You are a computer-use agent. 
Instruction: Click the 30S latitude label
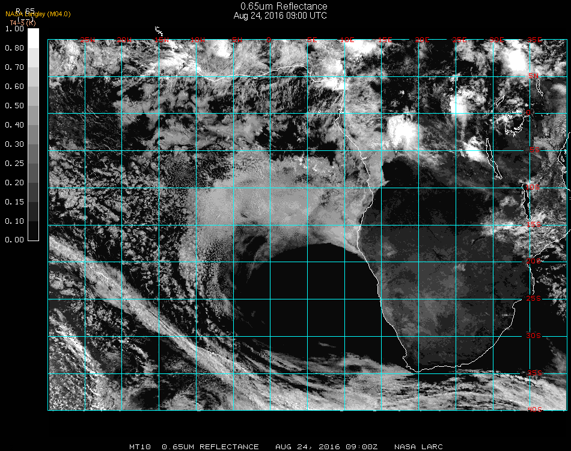pyautogui.click(x=534, y=336)
